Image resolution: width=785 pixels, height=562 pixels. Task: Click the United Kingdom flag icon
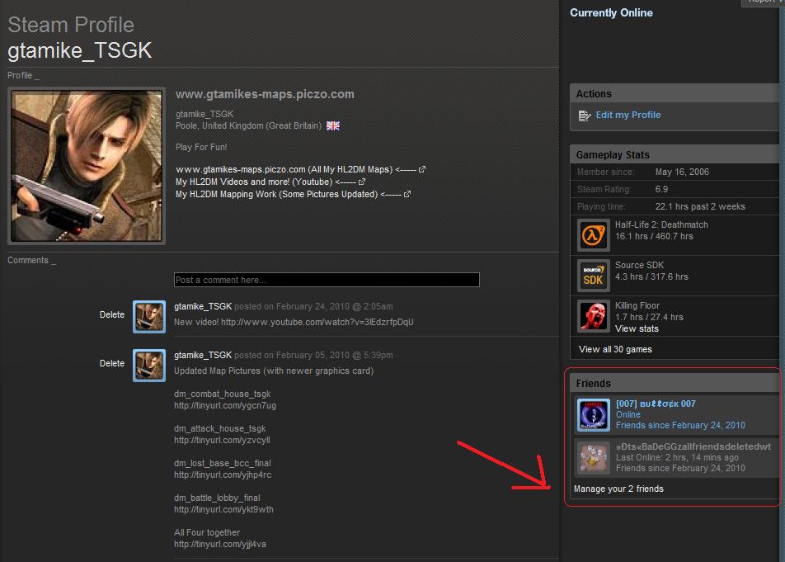click(333, 126)
